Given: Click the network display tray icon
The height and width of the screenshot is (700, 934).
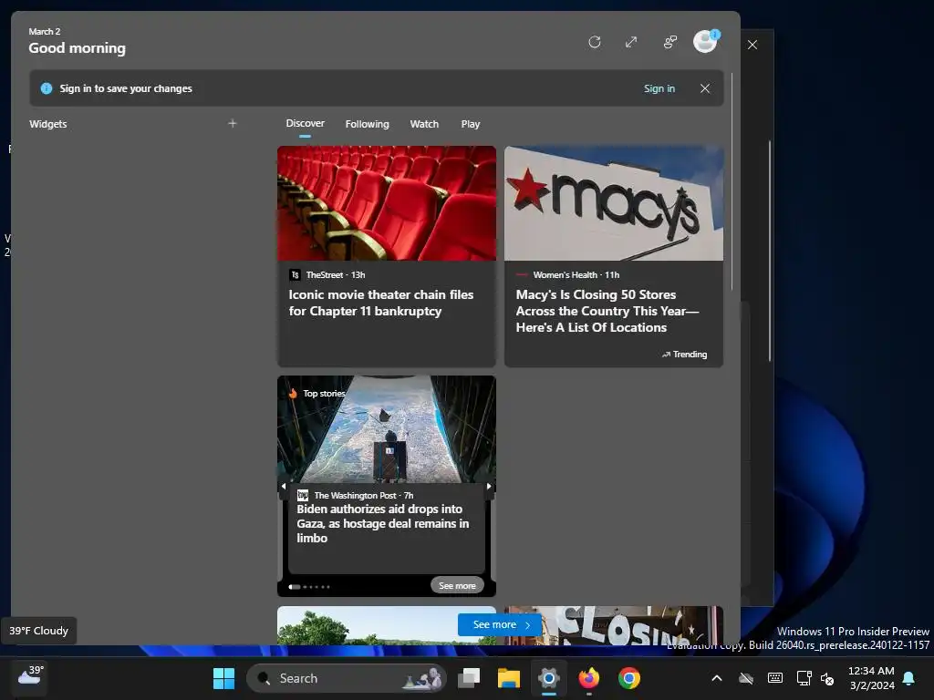Looking at the screenshot, I should pos(804,678).
